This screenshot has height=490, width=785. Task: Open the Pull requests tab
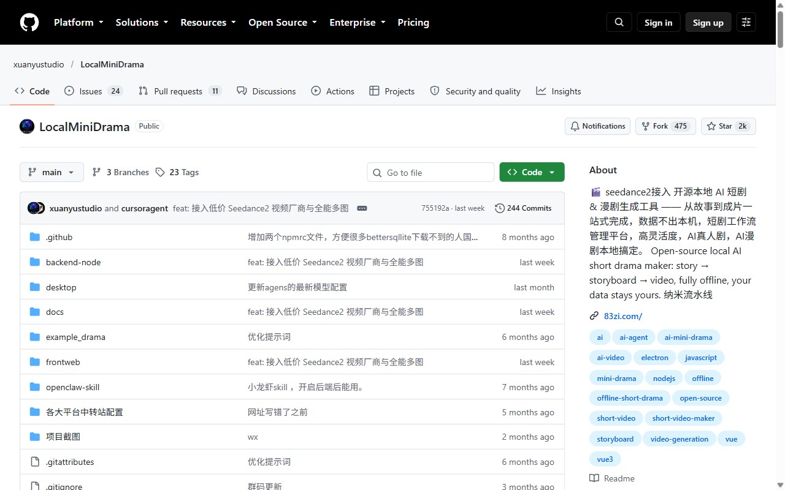coord(180,91)
